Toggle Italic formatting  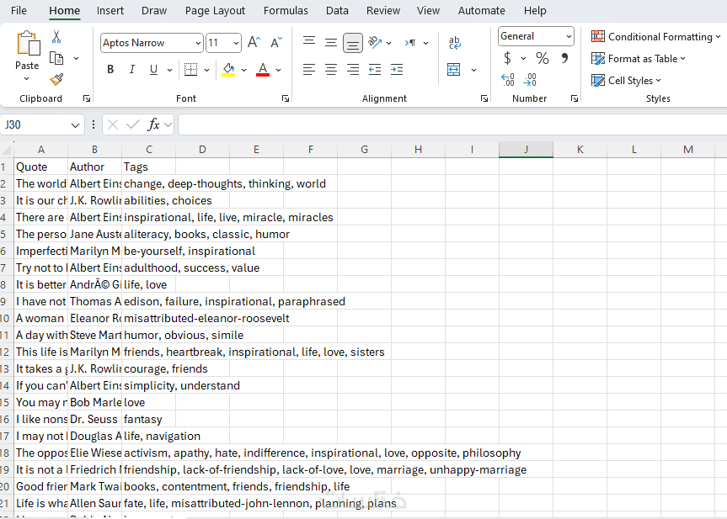tap(132, 70)
